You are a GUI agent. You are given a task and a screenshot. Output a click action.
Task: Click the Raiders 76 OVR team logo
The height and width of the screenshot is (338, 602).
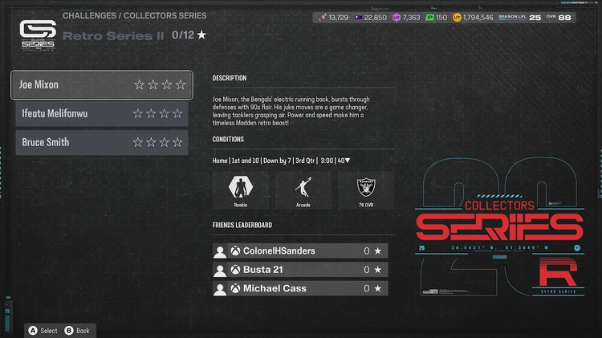(367, 187)
